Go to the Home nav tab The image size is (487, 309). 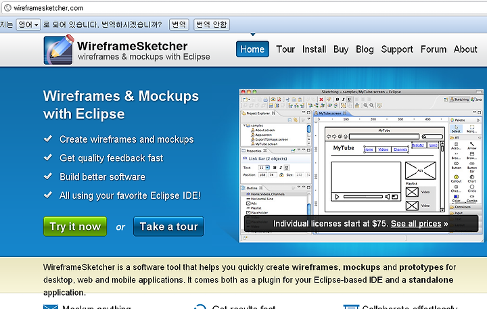252,49
